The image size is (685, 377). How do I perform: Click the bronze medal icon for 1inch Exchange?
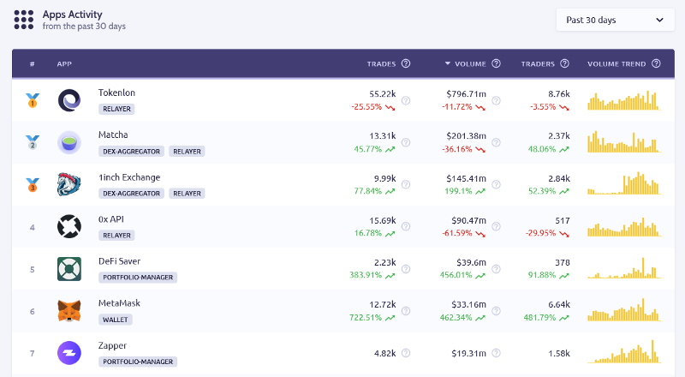33,184
